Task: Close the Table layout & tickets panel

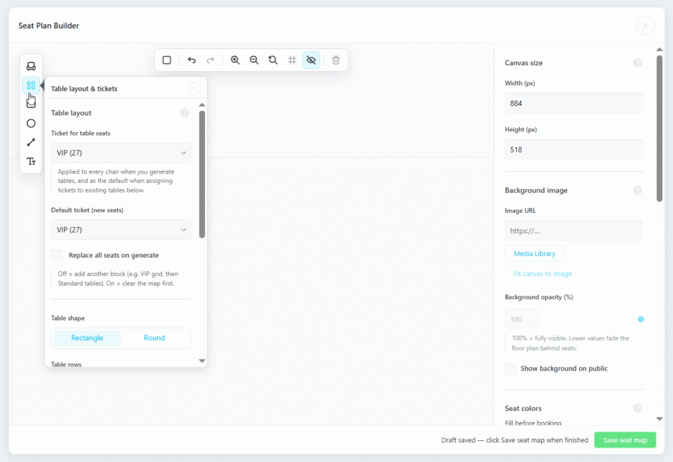Action: pyautogui.click(x=195, y=89)
